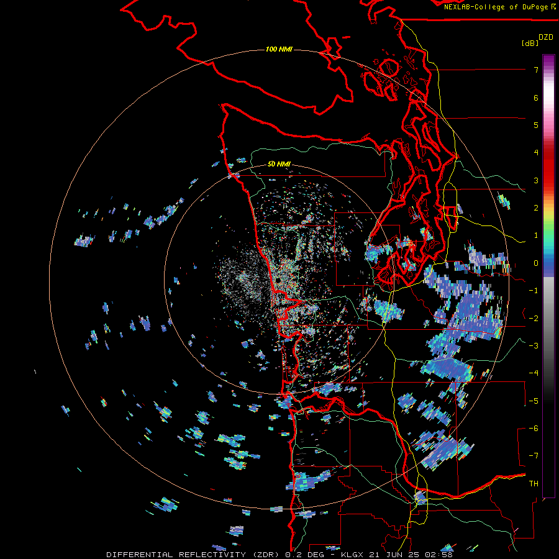Viewport: 559px width, 559px height.
Task: Click the [dB] unit label
Action: coord(530,43)
